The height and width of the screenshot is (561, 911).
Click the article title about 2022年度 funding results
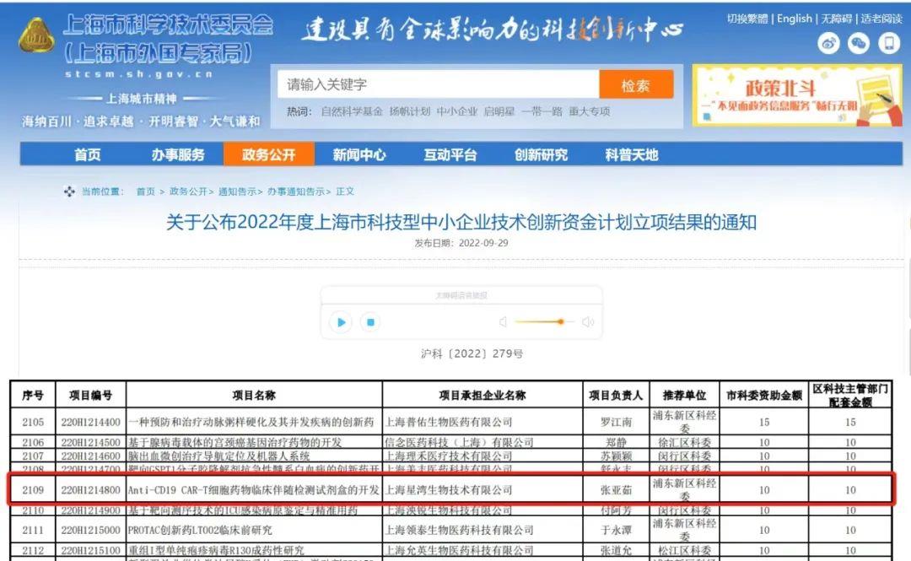(461, 222)
